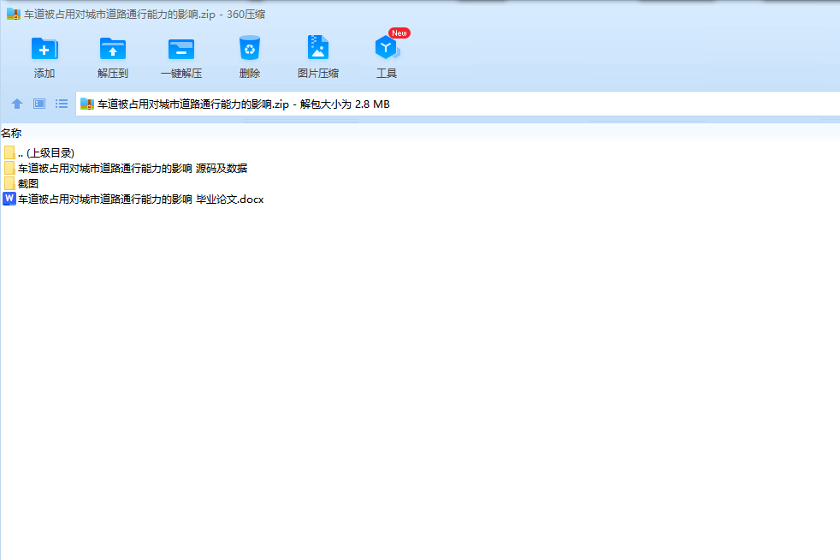Select the 截图 folder row
This screenshot has height=560, width=840.
coord(21,183)
